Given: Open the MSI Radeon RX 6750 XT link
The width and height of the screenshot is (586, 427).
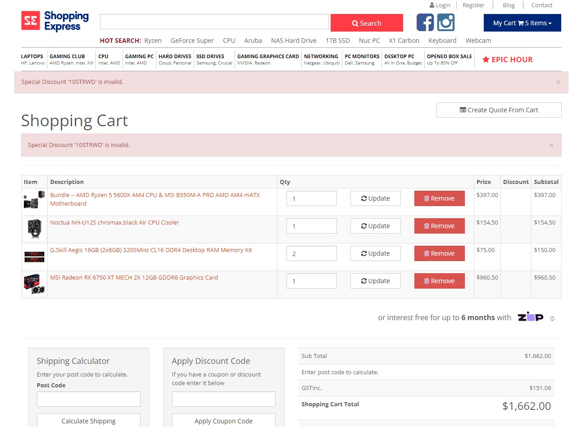Looking at the screenshot, I should [x=134, y=277].
